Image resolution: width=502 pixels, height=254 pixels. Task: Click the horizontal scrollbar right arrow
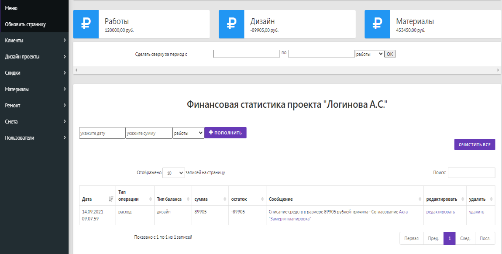click(498, 70)
